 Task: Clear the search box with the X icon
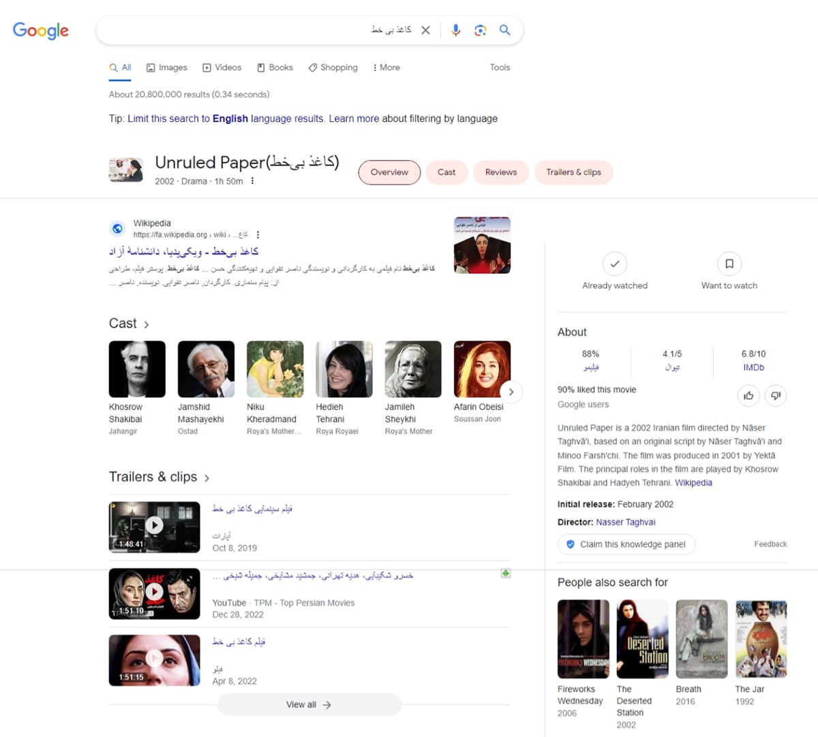tap(425, 30)
